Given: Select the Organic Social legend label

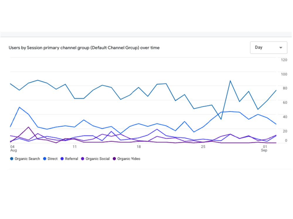Looking at the screenshot, I should 98,159.
